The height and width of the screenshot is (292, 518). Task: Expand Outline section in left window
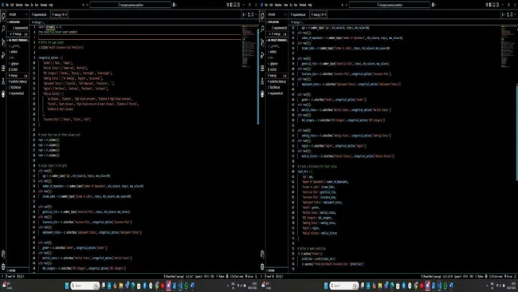[x=18, y=270]
